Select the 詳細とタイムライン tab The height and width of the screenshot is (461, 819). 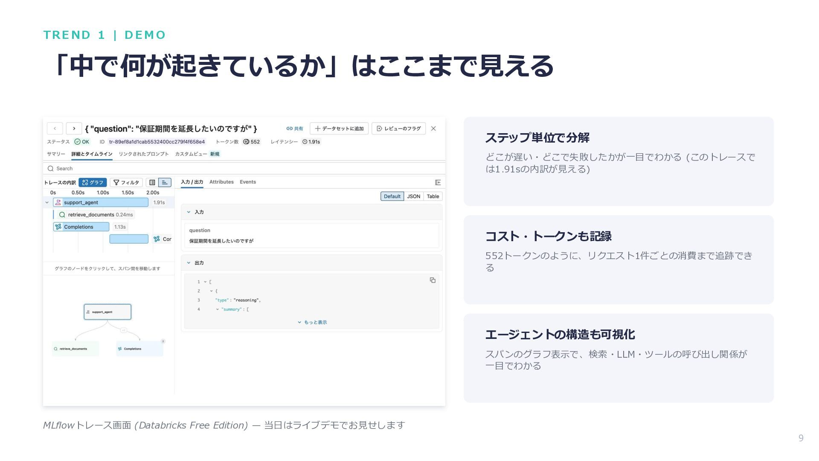tap(92, 154)
